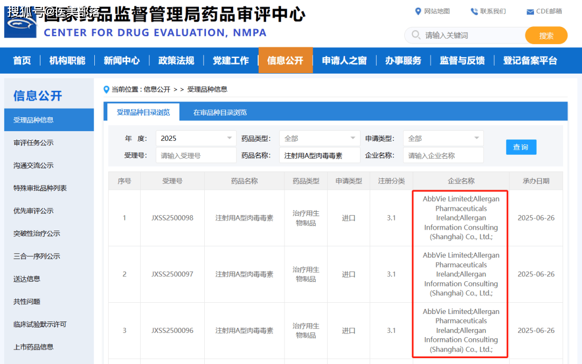Click the current location pin icon
This screenshot has width=582, height=364.
click(106, 90)
